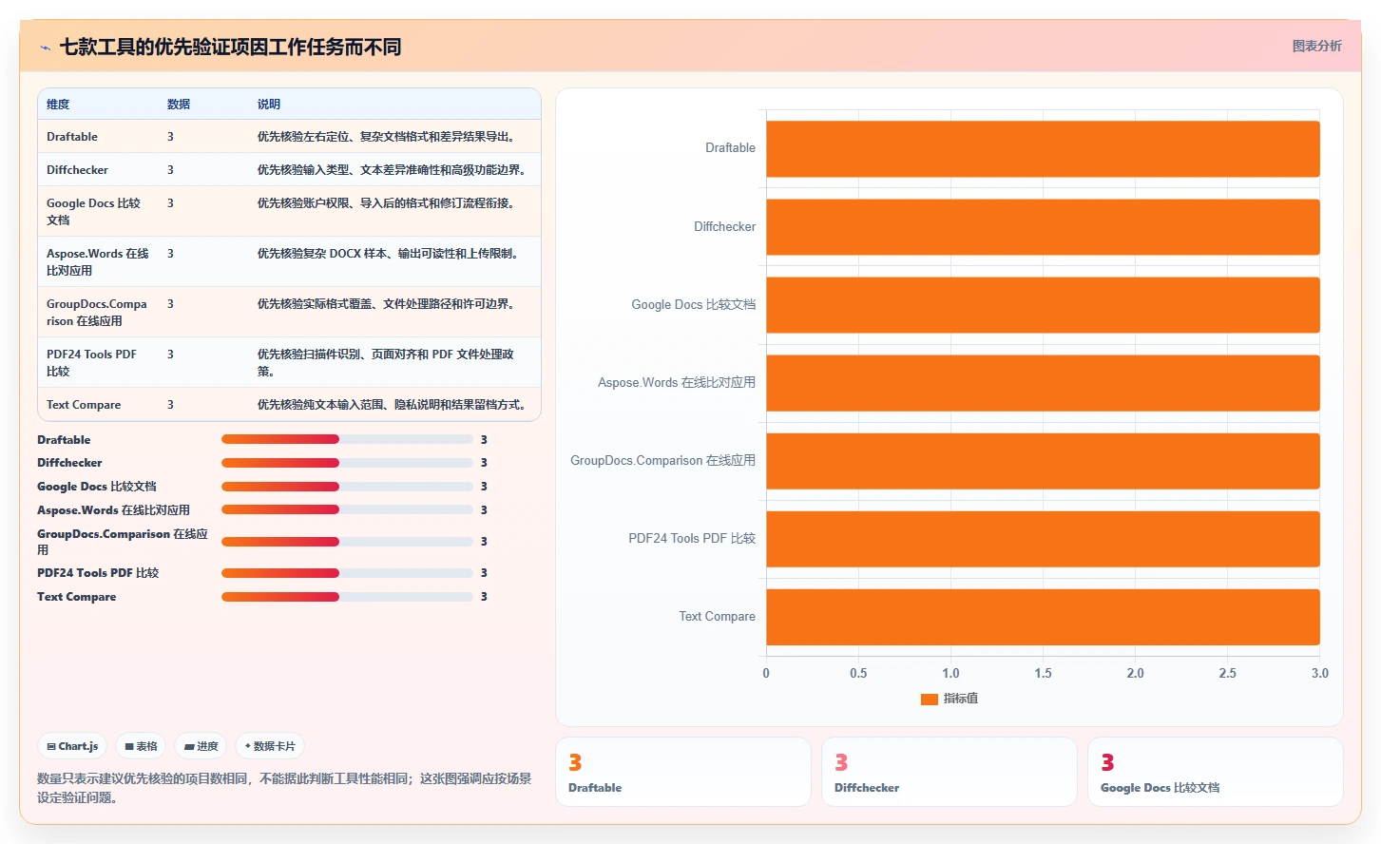
Task: Click the 数据 column header
Action: pyautogui.click(x=179, y=105)
